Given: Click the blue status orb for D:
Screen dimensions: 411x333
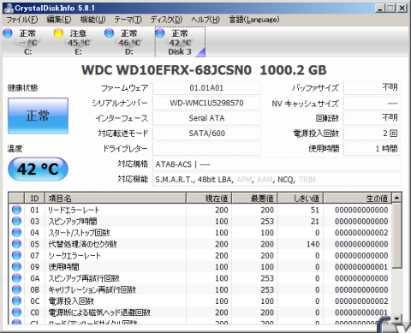Looking at the screenshot, I should [109, 33].
